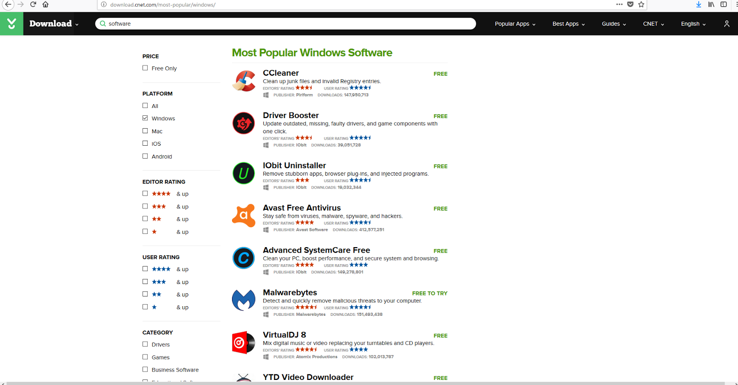Click the browser back arrow
This screenshot has height=385, width=738.
point(8,4)
